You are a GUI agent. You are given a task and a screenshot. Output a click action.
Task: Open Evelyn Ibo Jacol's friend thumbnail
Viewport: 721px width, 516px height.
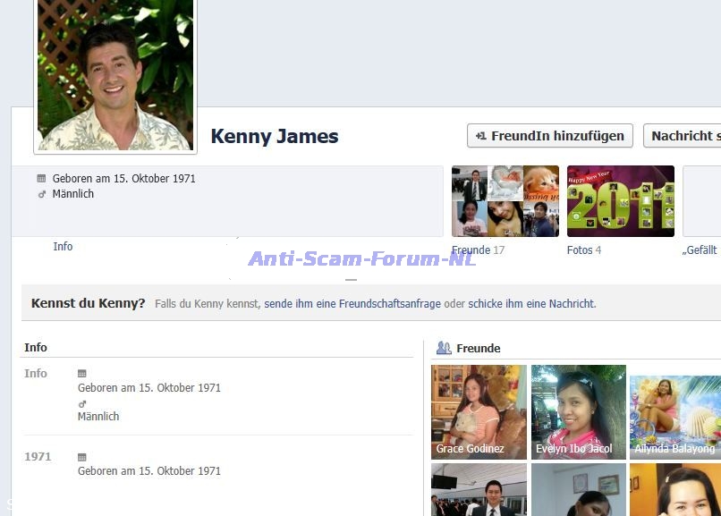[578, 411]
